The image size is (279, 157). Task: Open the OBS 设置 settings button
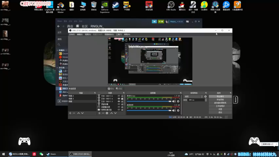tap(220, 109)
